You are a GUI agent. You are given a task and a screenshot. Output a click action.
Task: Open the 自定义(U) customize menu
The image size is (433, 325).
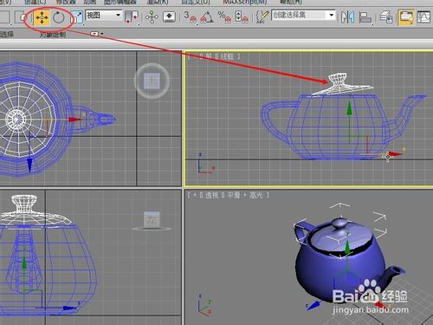(x=196, y=2)
